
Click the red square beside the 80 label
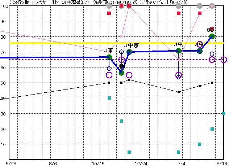click(212, 29)
